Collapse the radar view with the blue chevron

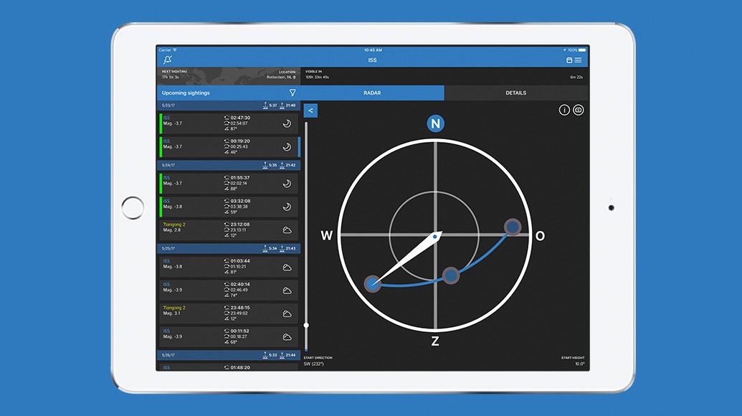tap(311, 110)
